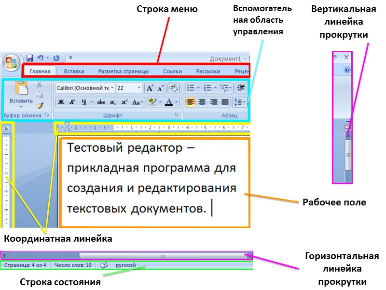
Task: Save the document with the floppy disk icon
Action: click(x=29, y=58)
